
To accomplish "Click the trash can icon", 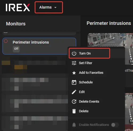I will pos(74,111).
